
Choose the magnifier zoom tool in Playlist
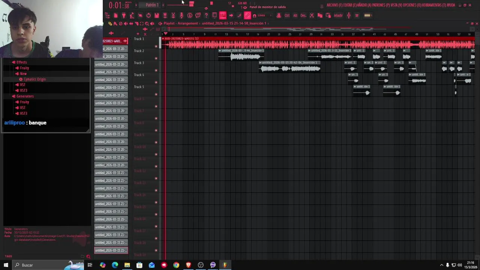pos(147,23)
